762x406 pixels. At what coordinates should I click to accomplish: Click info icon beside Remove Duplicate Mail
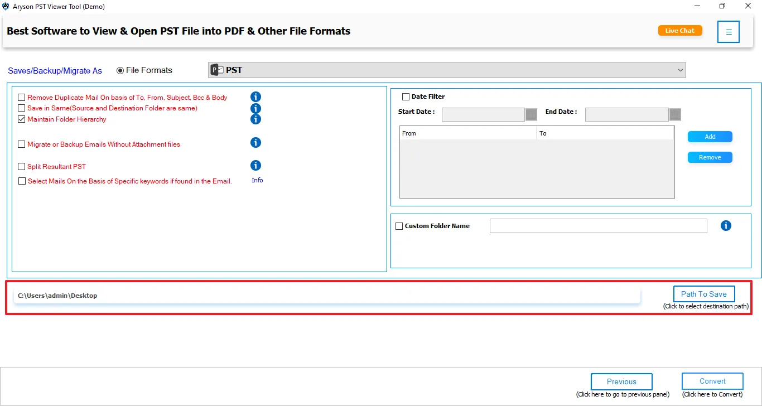[255, 97]
